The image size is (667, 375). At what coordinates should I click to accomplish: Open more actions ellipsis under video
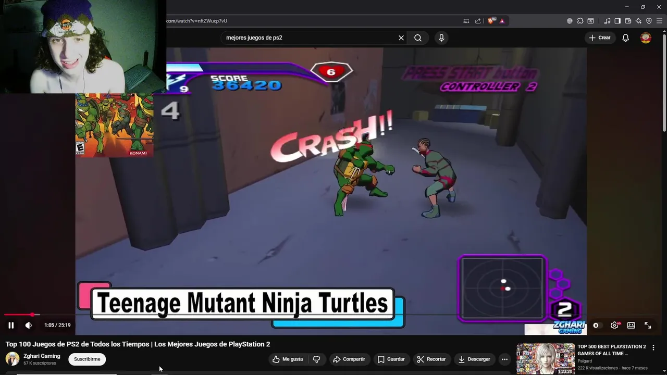tap(504, 359)
